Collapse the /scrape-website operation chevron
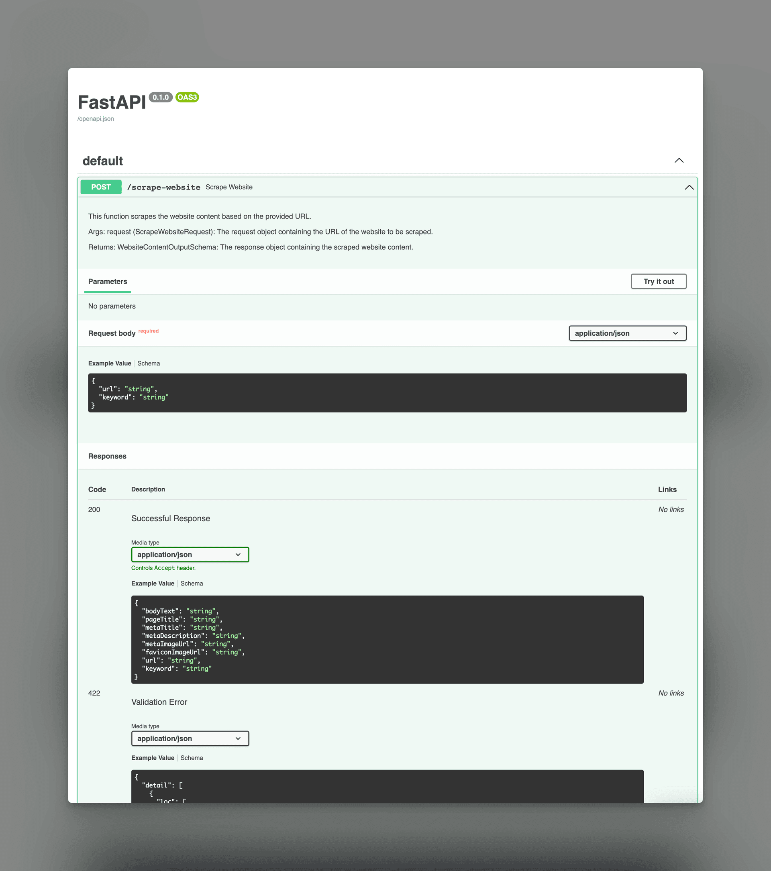 [x=689, y=187]
